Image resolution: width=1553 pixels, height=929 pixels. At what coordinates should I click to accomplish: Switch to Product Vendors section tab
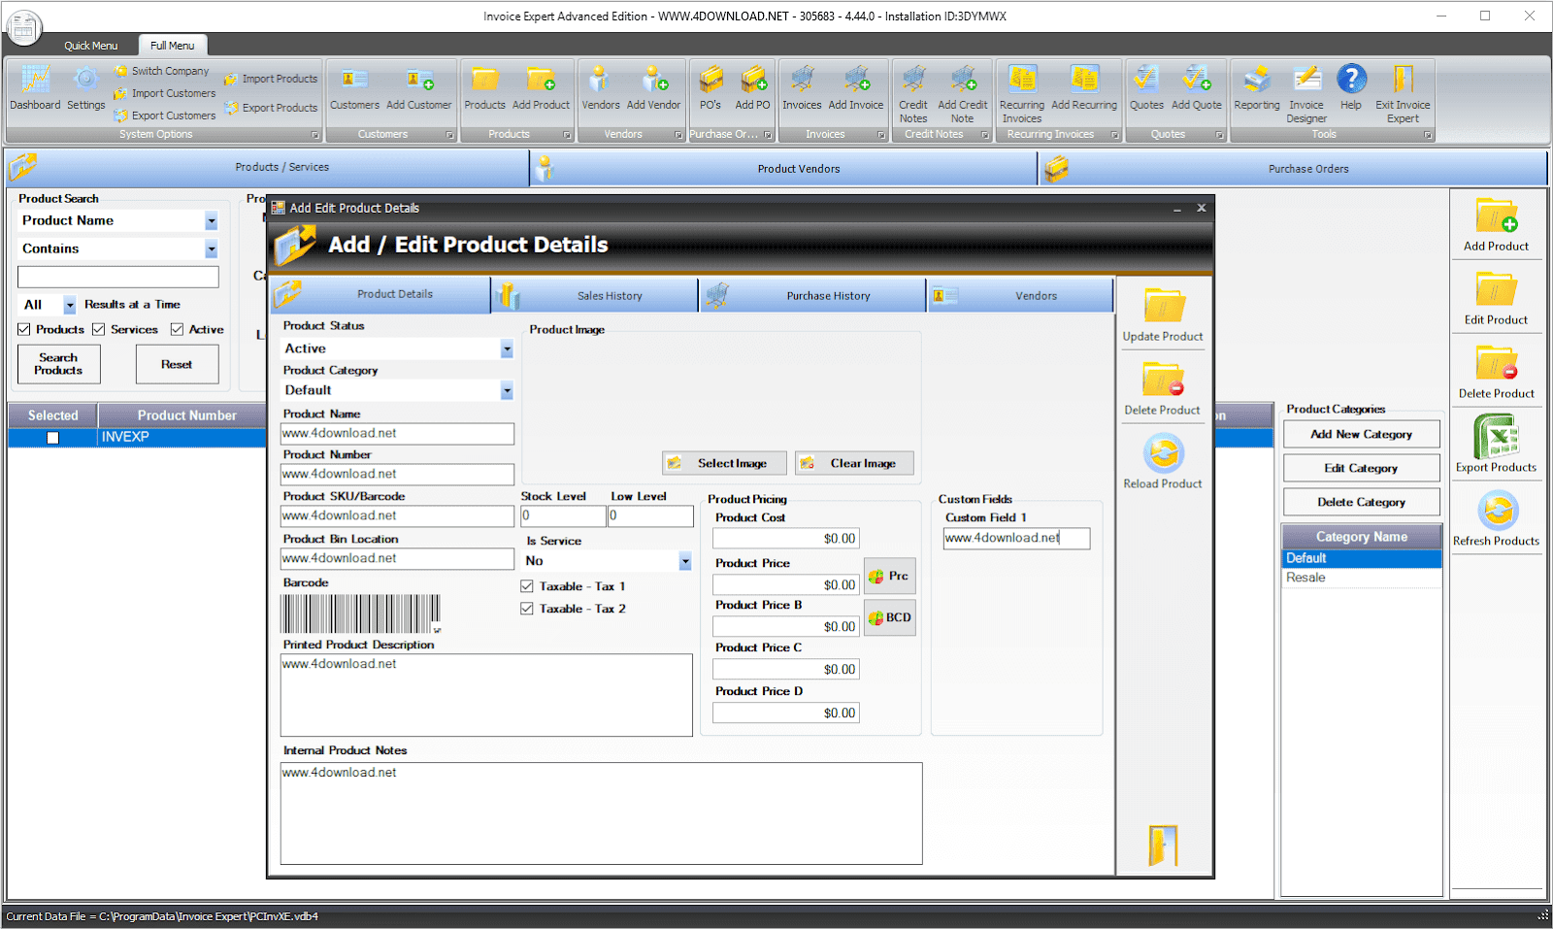click(x=784, y=168)
